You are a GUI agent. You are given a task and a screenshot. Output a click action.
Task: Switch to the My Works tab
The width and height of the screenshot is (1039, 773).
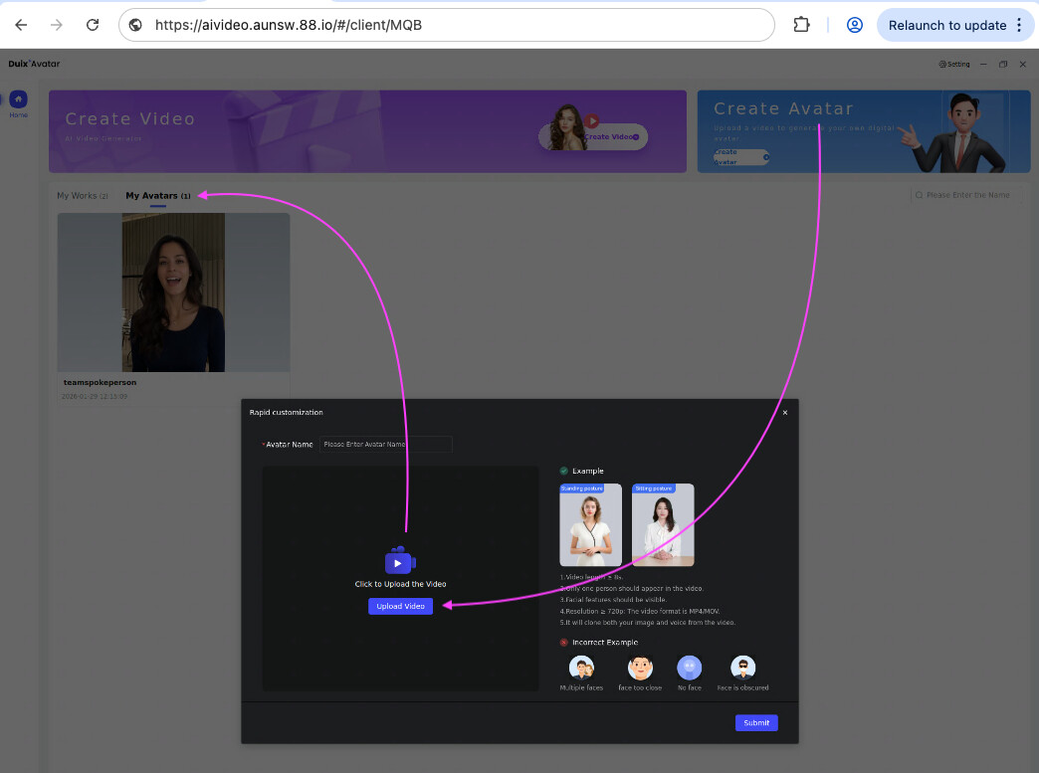coord(78,196)
